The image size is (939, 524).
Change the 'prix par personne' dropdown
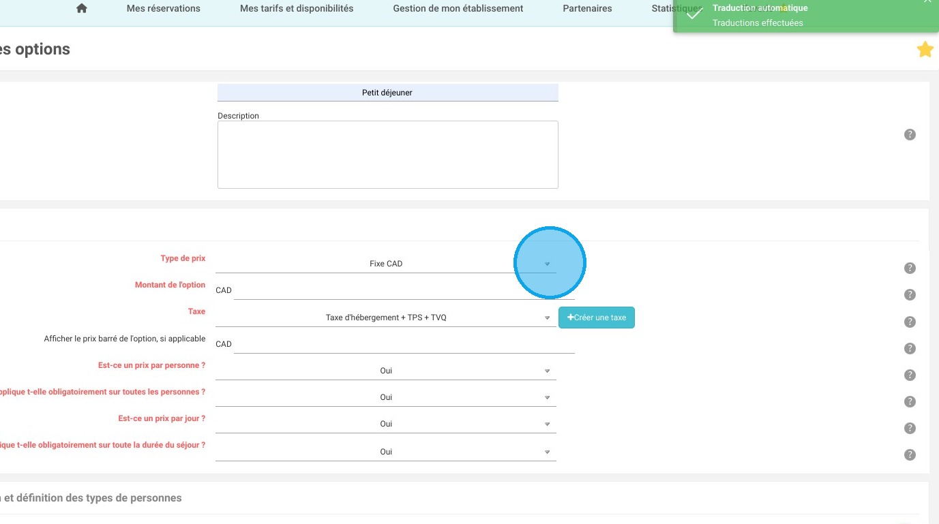[x=386, y=371]
